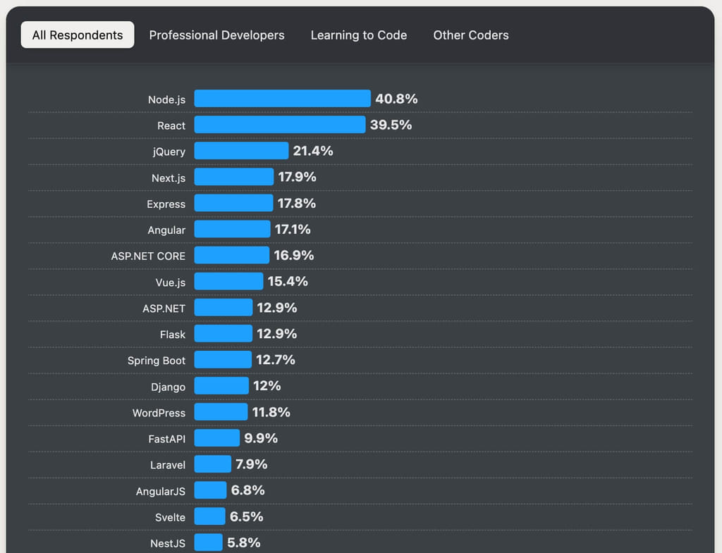This screenshot has width=722, height=553.
Task: Select the jQuery bar
Action: point(241,151)
